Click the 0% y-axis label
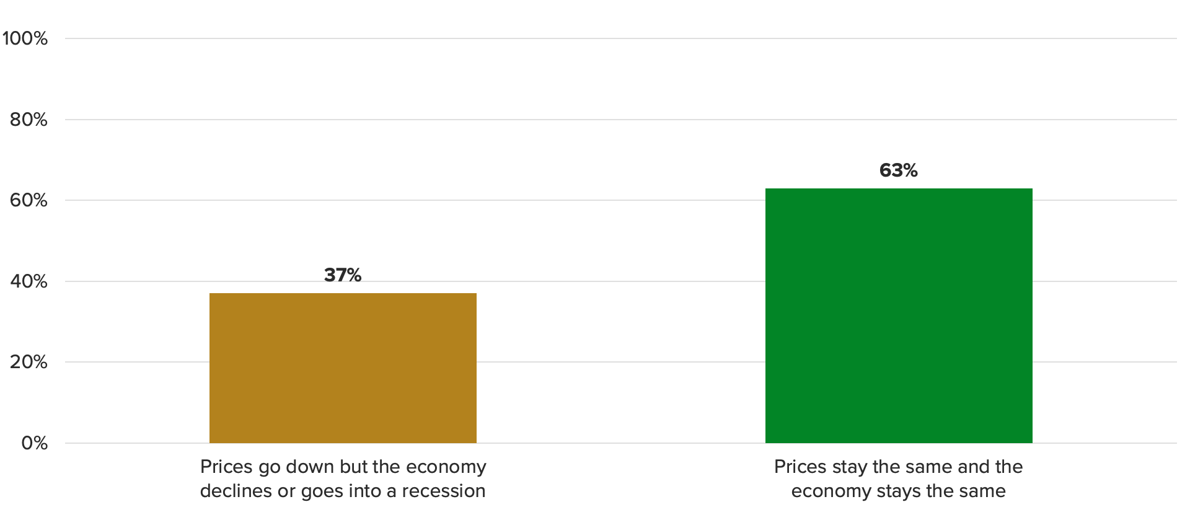 [34, 443]
